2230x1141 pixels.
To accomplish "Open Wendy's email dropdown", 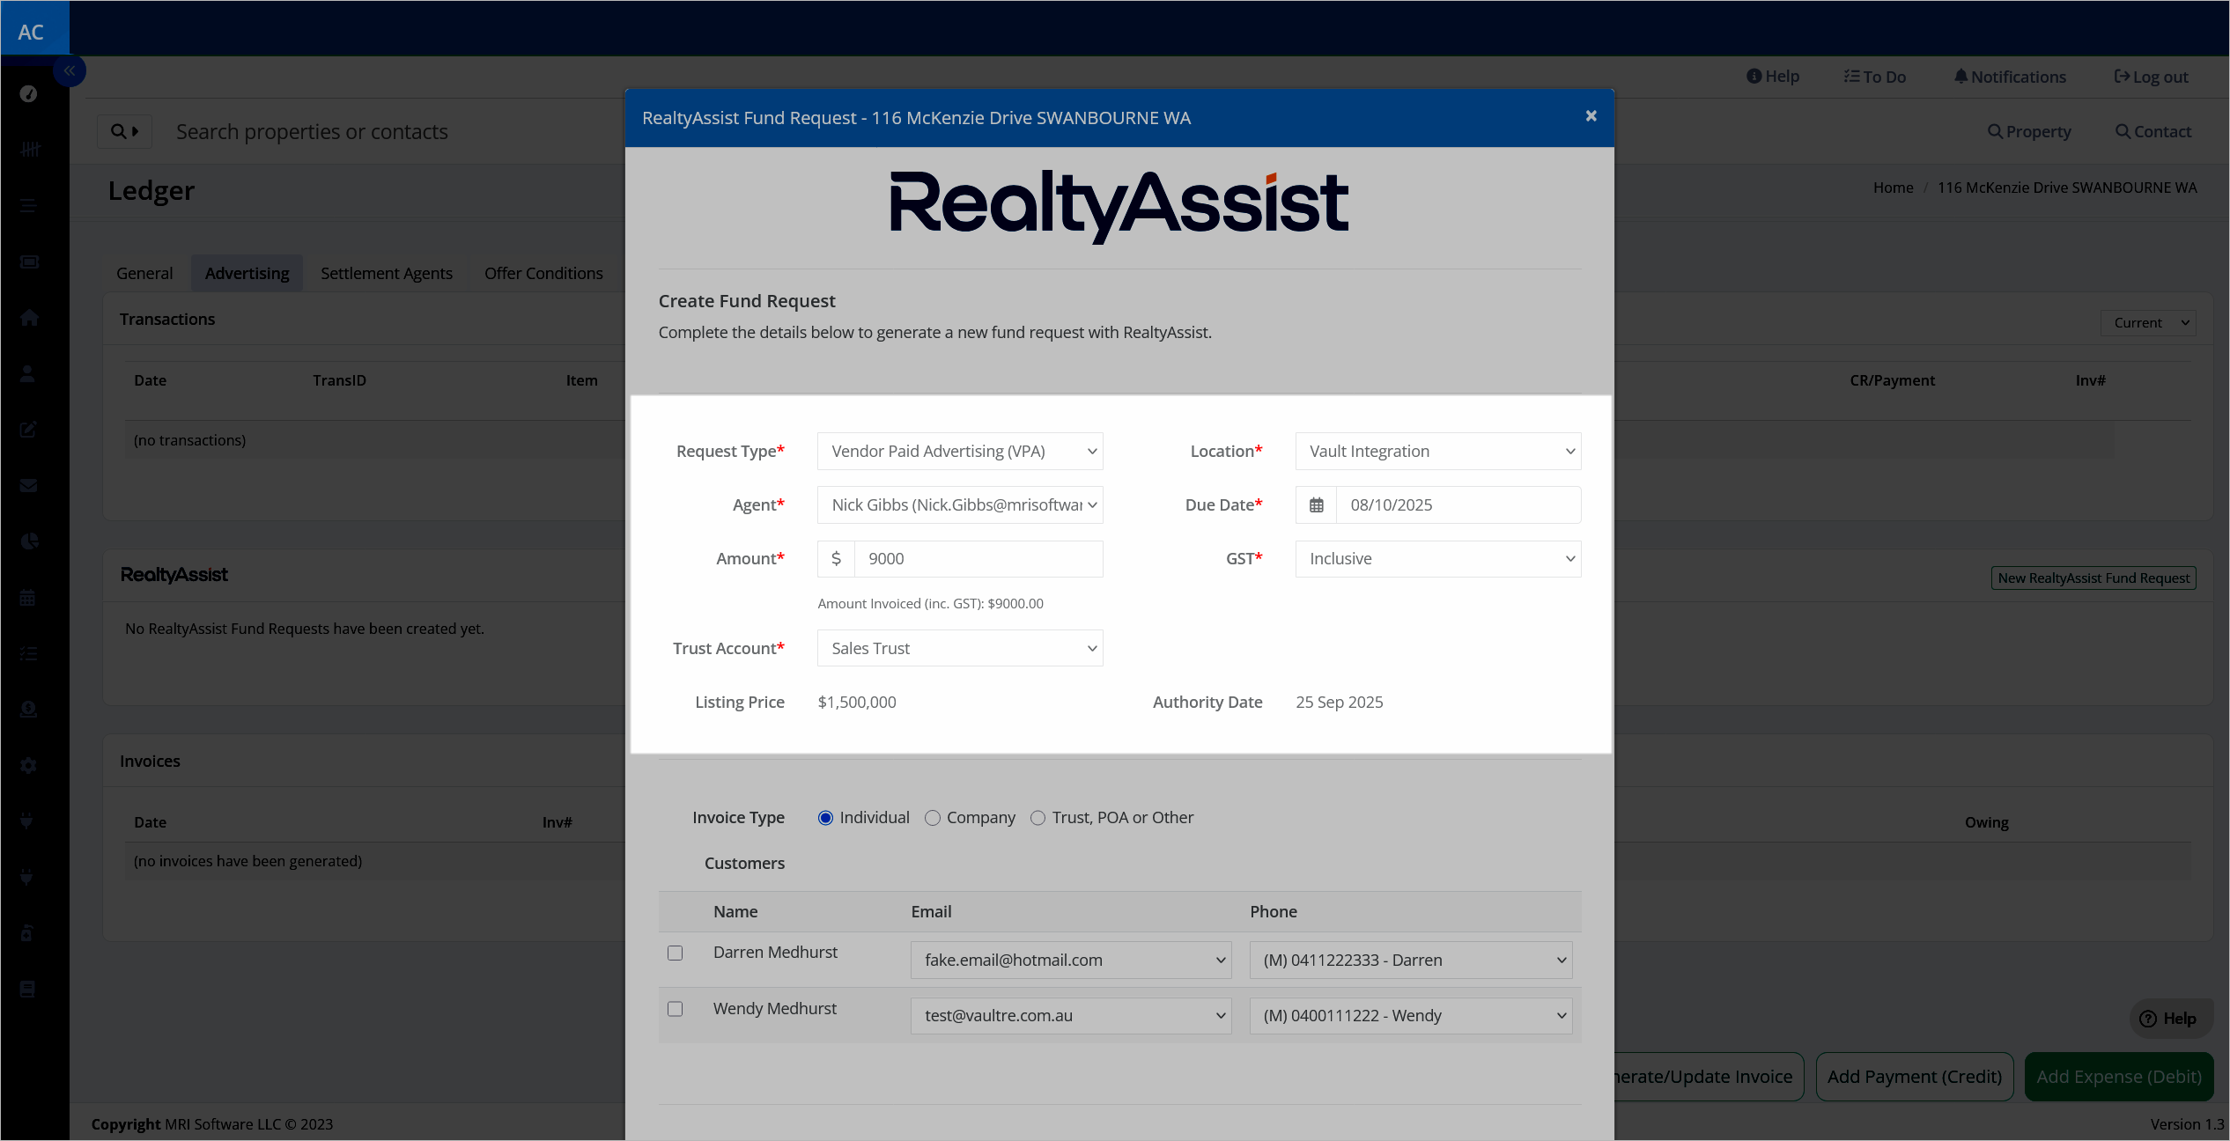I will (1071, 1016).
